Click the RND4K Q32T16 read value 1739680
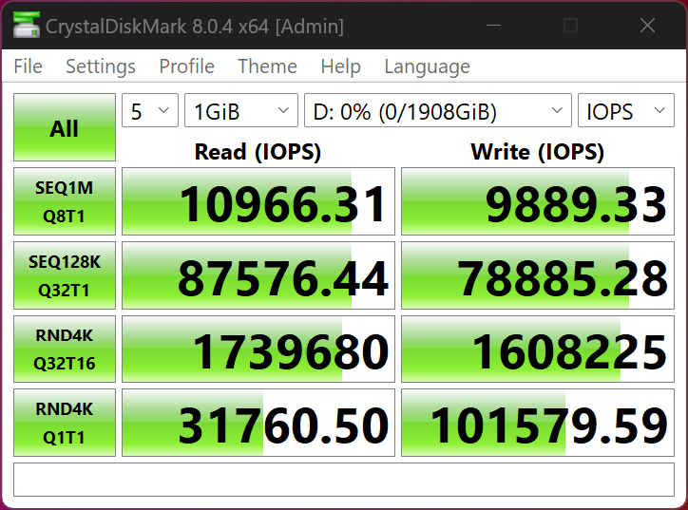688x510 pixels. (258, 349)
